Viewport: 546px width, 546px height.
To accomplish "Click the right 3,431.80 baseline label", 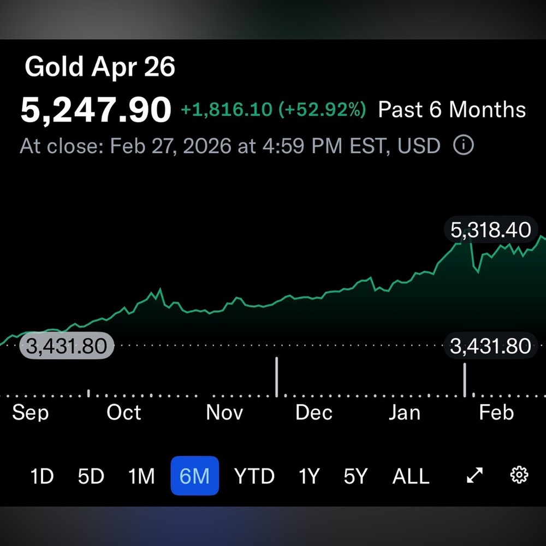I will tap(490, 346).
